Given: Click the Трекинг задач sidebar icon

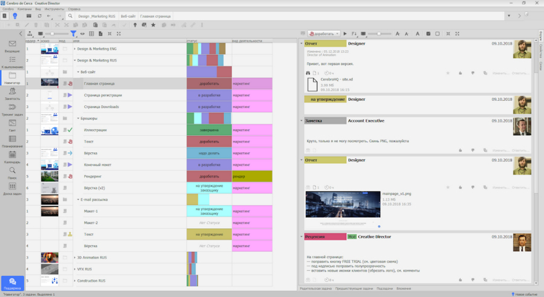Looking at the screenshot, I should click(12, 109).
